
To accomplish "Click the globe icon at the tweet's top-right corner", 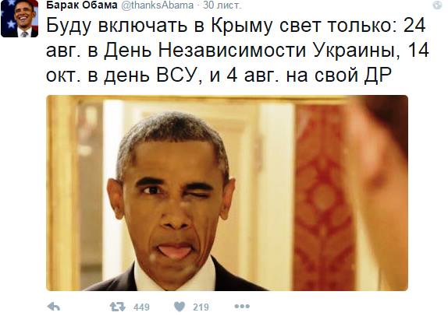I will [x=437, y=5].
